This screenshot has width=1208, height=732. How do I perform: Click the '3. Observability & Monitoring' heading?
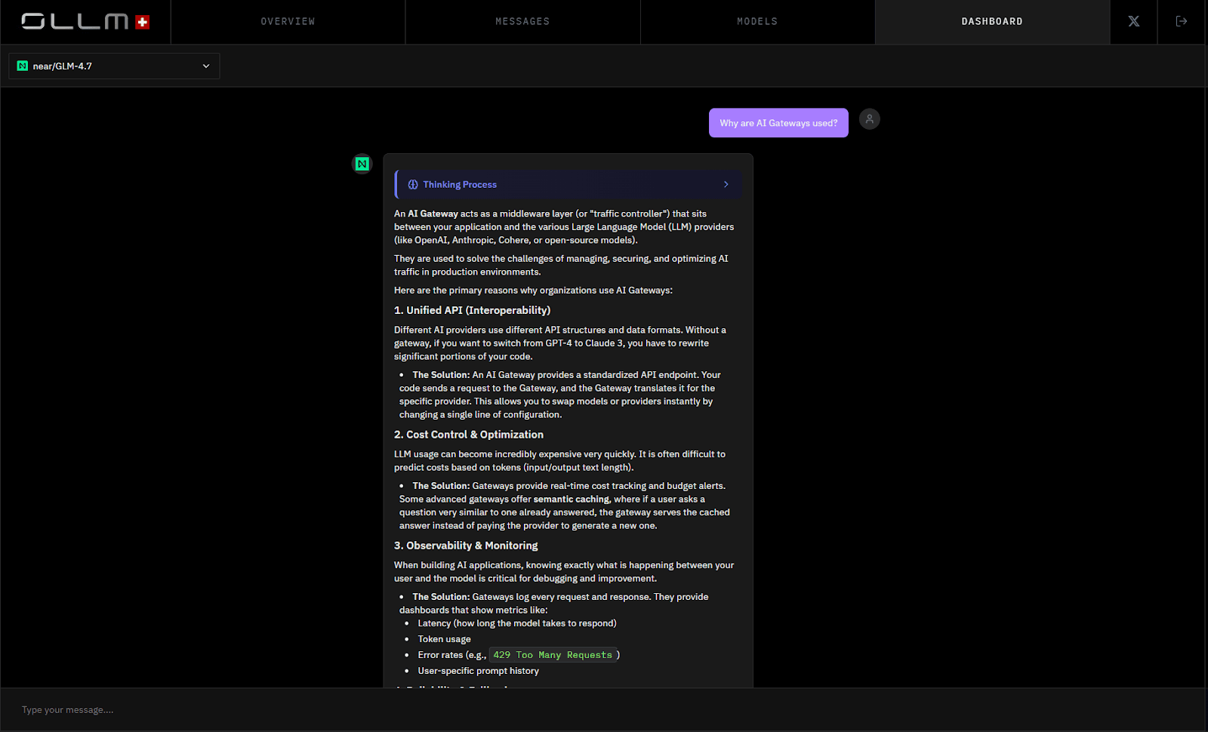point(466,546)
